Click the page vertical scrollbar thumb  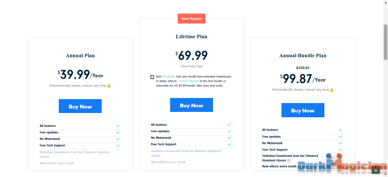(x=385, y=42)
